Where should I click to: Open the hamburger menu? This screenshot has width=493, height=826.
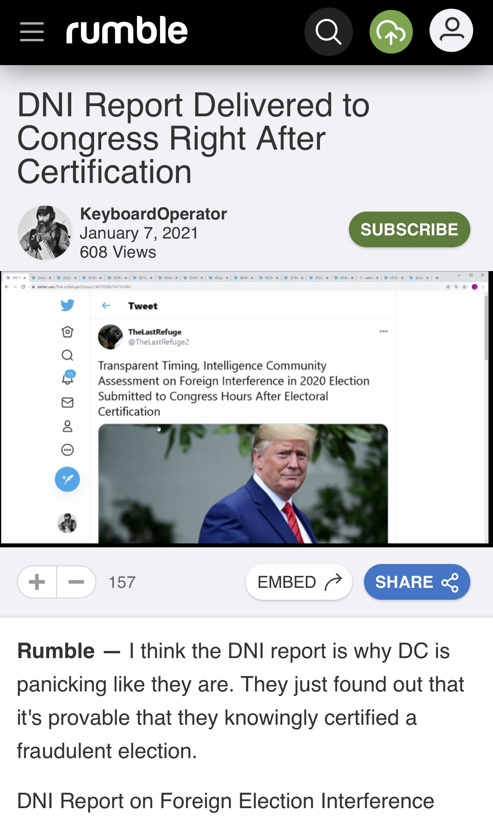(32, 32)
